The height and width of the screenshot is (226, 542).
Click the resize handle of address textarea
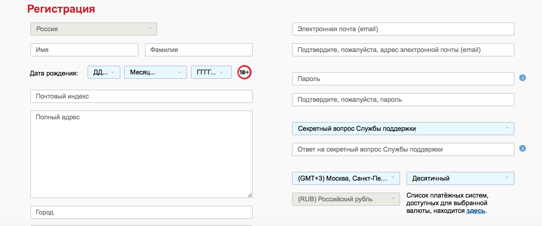250,195
